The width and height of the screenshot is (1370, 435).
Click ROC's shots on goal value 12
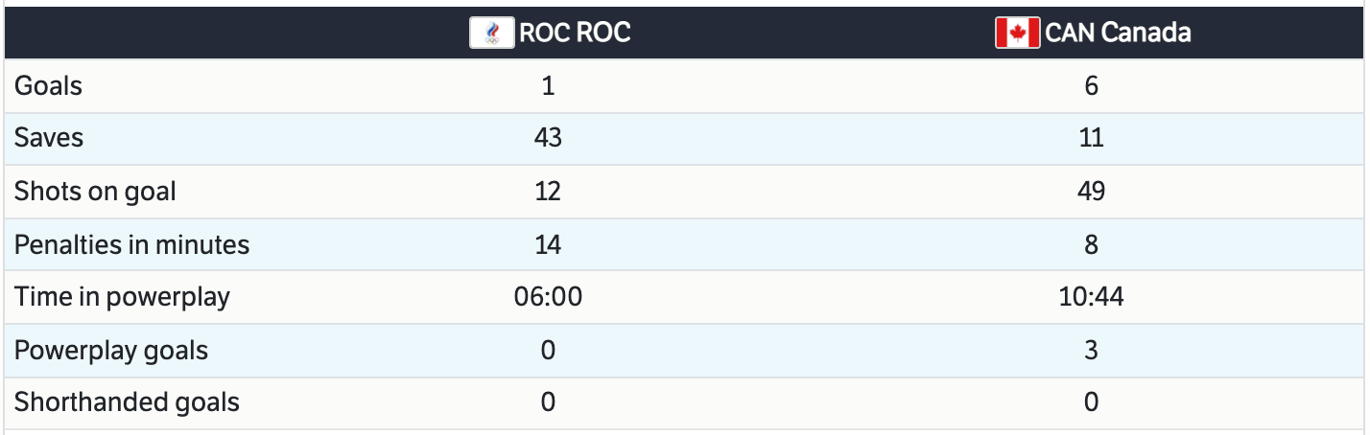(x=548, y=192)
